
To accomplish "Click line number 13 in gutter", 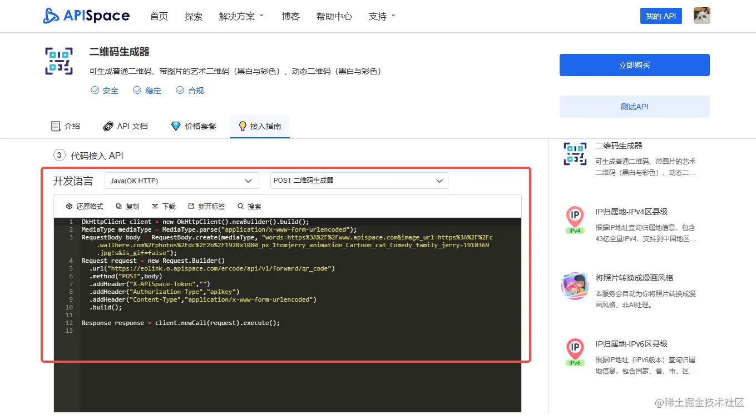I will pyautogui.click(x=69, y=331).
